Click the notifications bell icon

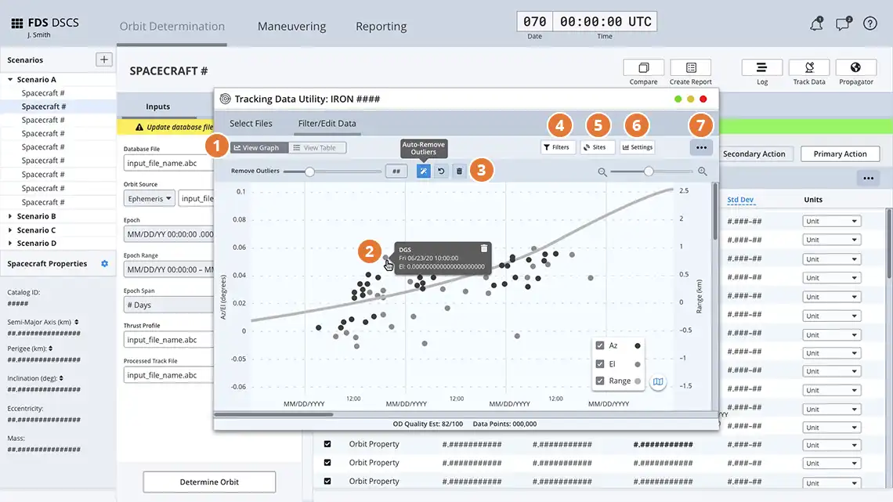pos(816,23)
